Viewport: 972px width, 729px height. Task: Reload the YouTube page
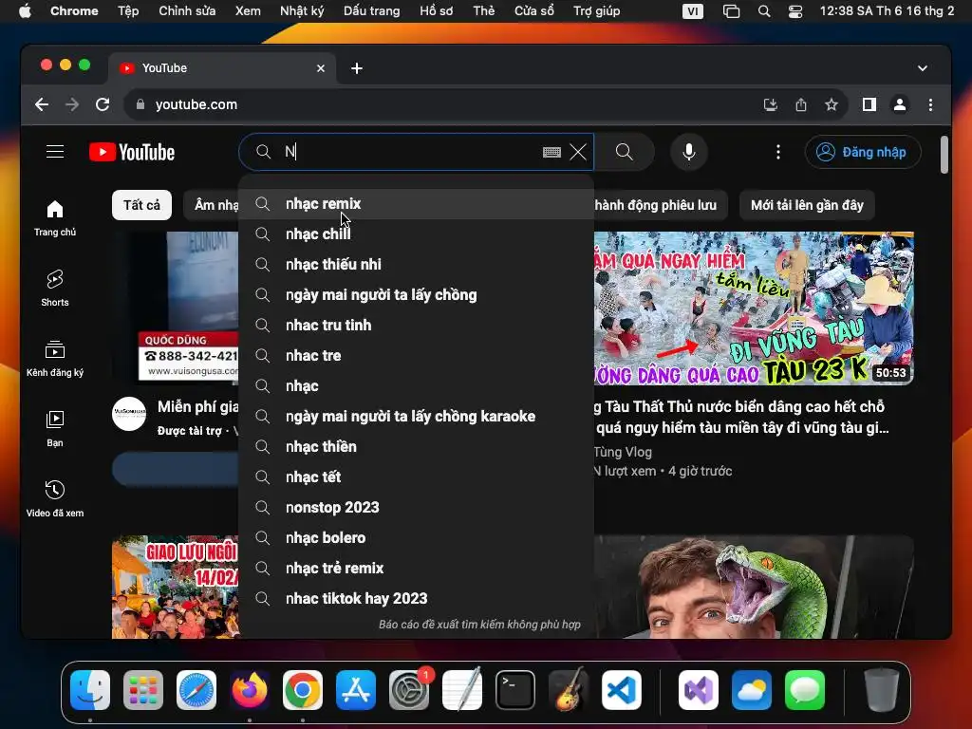[x=103, y=104]
